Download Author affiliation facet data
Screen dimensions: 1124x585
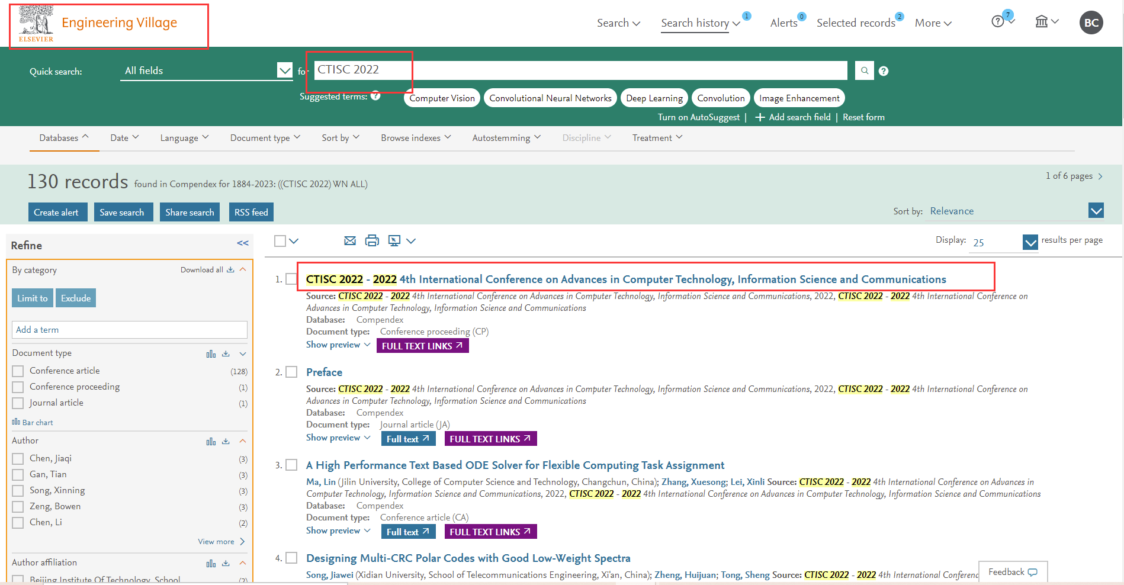tap(226, 564)
